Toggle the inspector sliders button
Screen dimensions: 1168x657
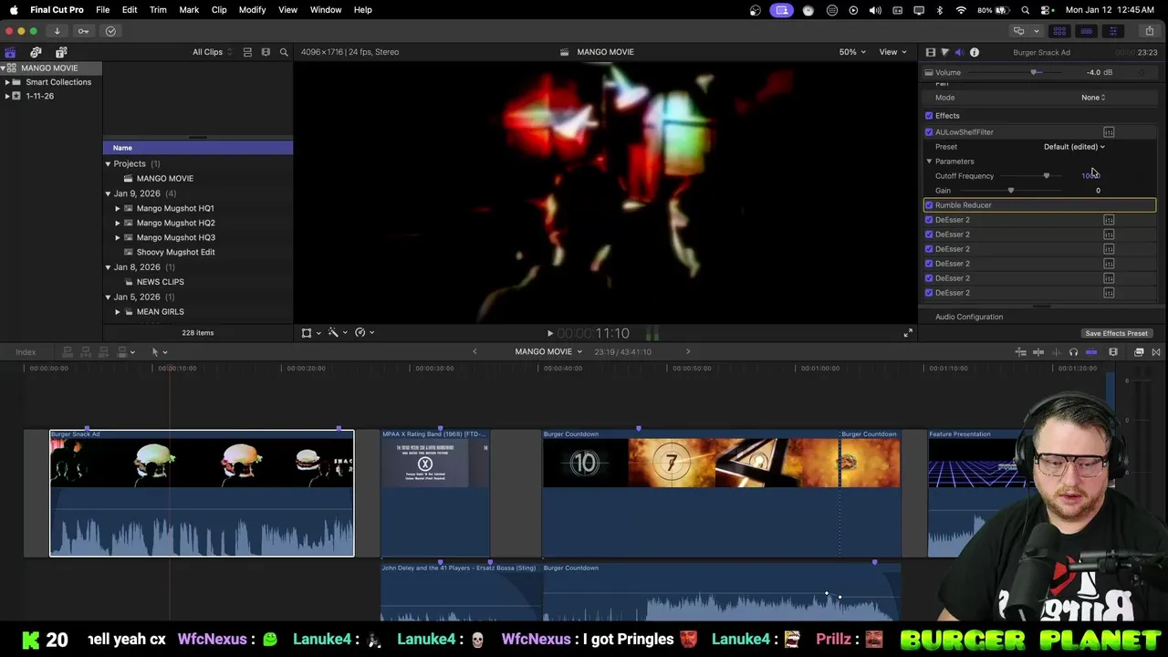tap(1112, 31)
